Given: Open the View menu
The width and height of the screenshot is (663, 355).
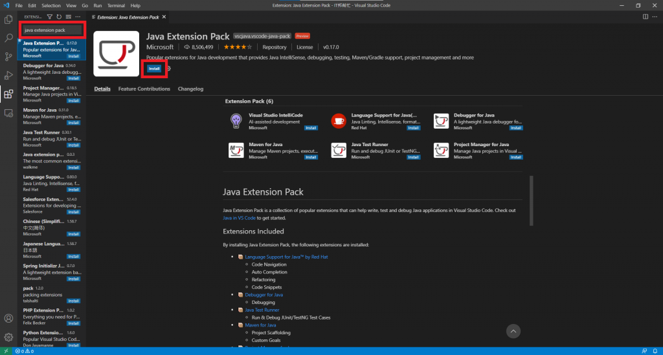Looking at the screenshot, I should 71,5.
